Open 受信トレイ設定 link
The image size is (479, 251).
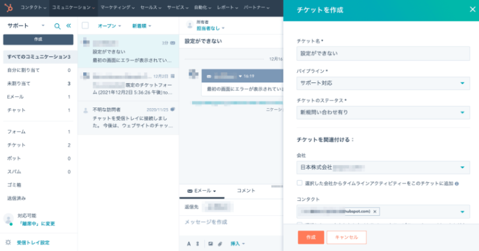pyautogui.click(x=33, y=243)
